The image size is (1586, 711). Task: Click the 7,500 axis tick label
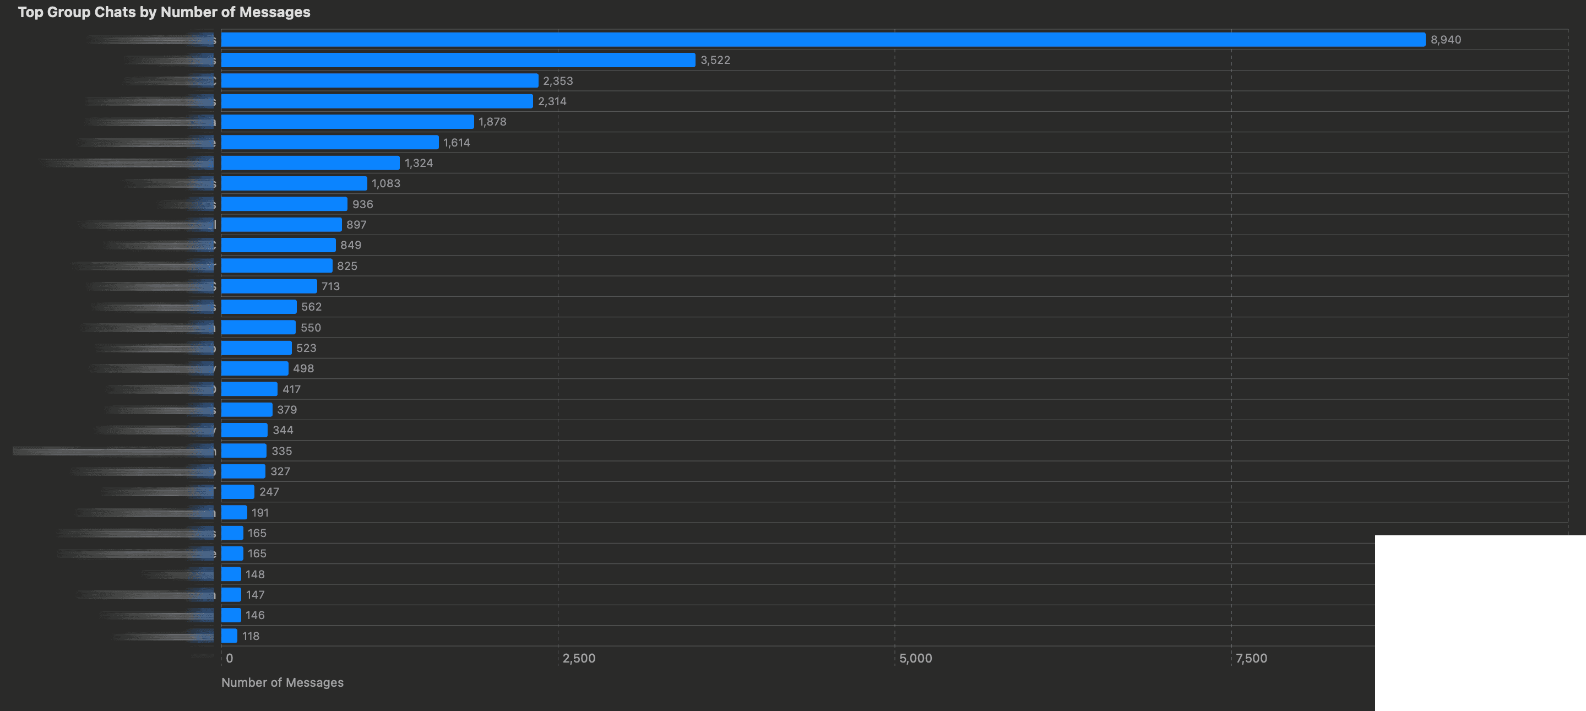click(1254, 658)
